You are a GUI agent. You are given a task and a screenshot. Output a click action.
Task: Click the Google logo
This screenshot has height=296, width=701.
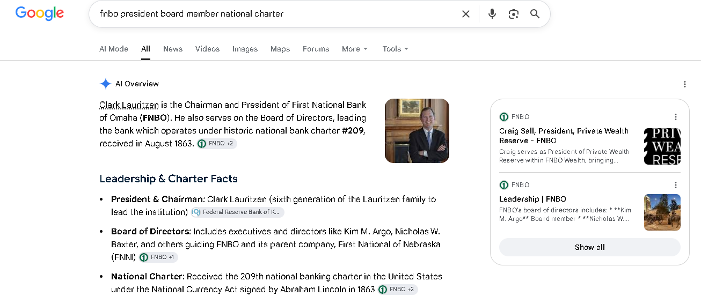pyautogui.click(x=40, y=14)
